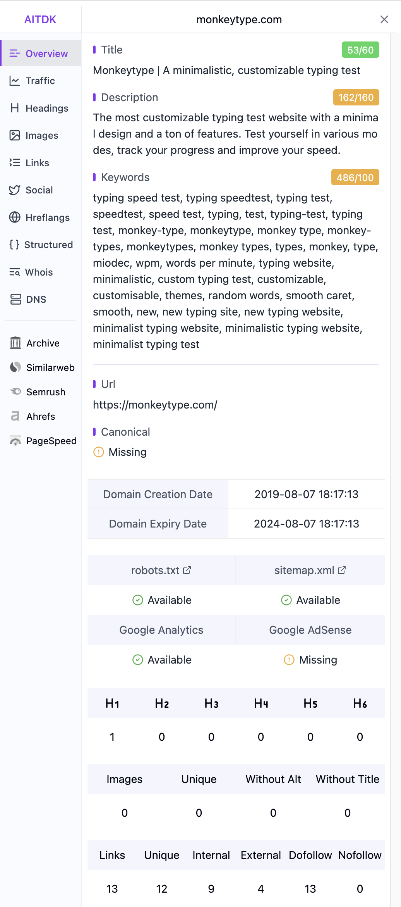Viewport: 401px width, 907px height.
Task: Open the PageSpeed link
Action: (x=43, y=441)
